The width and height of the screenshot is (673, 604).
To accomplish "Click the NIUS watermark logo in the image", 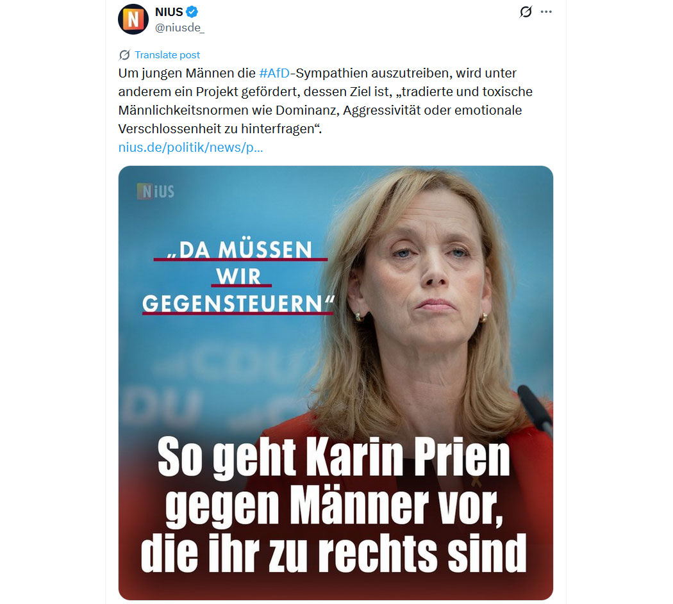I will [156, 192].
